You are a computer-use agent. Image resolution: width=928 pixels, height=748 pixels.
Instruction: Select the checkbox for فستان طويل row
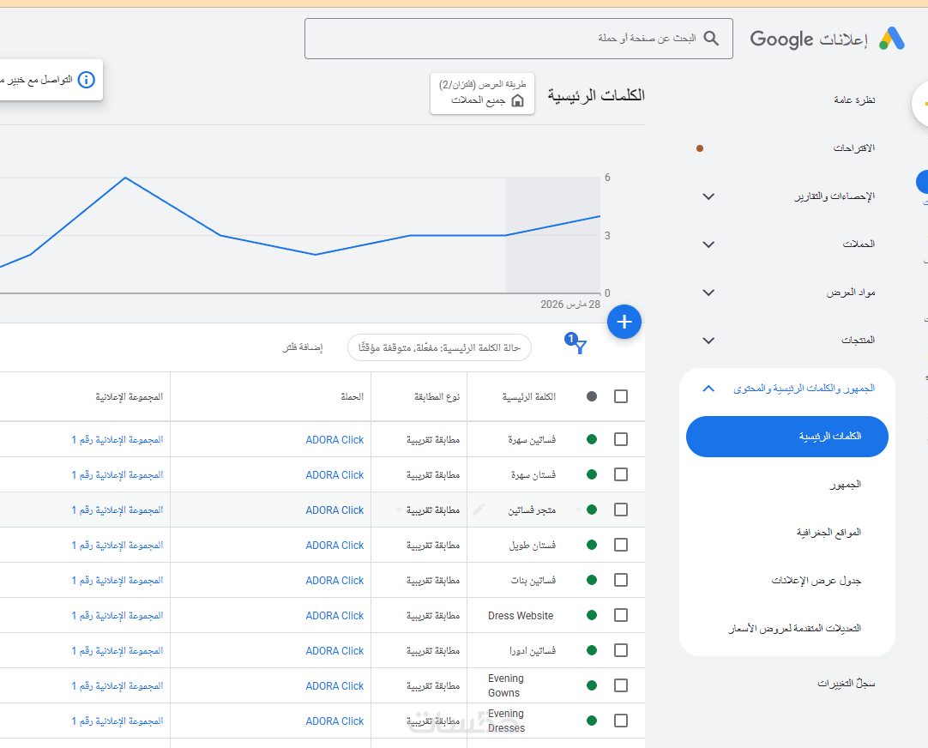[x=621, y=545]
